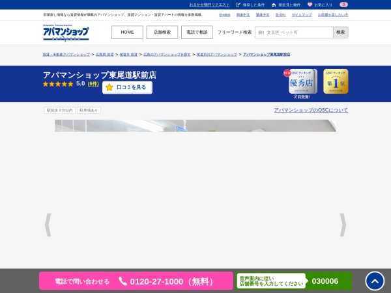Click the store photo in slider
391x293 pixels.
point(195,126)
